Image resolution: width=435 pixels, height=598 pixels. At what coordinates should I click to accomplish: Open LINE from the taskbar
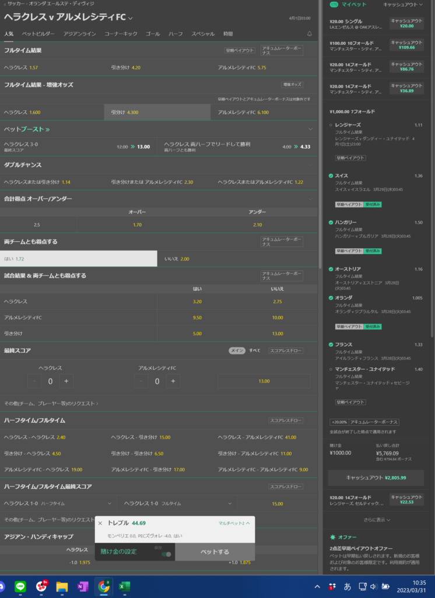click(20, 586)
